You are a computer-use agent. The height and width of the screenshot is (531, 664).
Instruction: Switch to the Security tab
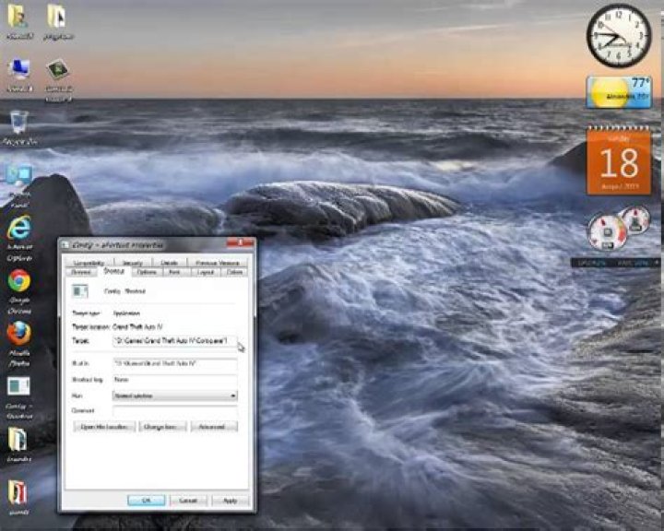coord(132,263)
